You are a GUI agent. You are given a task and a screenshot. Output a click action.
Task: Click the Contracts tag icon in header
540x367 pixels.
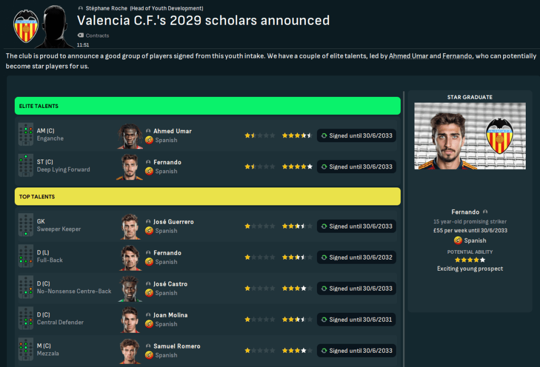pos(81,35)
